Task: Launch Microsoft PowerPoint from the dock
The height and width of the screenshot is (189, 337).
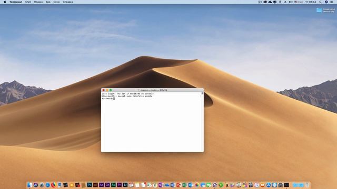Action: coord(179,185)
